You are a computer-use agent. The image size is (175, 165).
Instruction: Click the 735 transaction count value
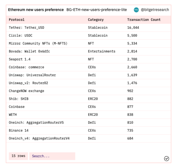[130, 130]
